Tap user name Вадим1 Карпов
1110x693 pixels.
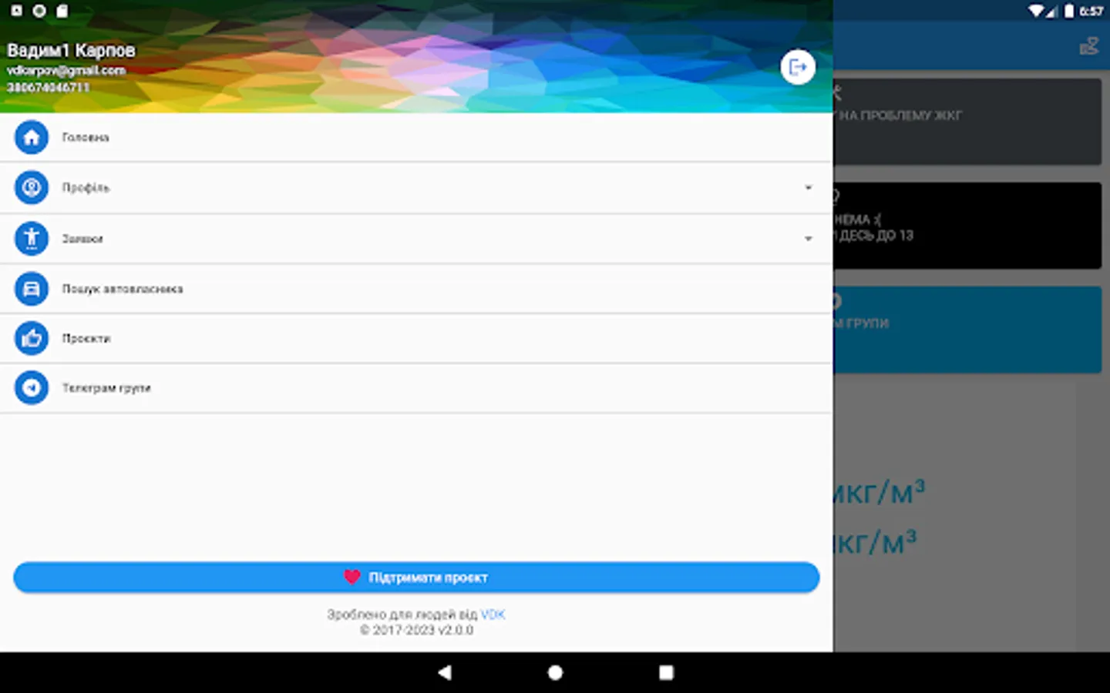[71, 50]
